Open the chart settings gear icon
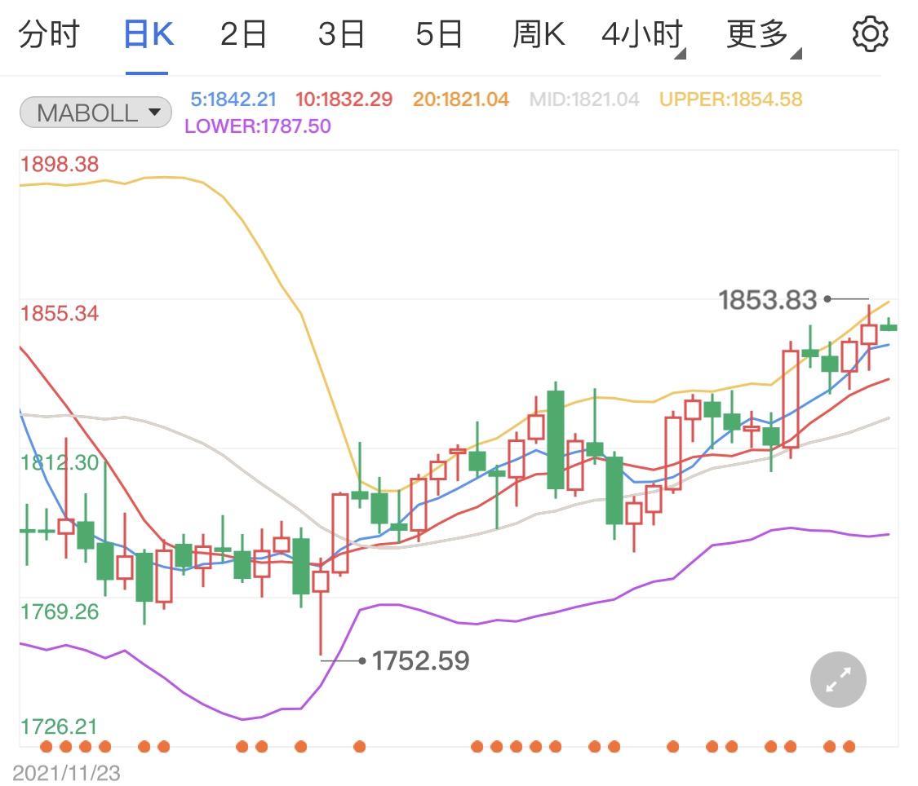Screen dimensions: 918x786 pos(869,34)
